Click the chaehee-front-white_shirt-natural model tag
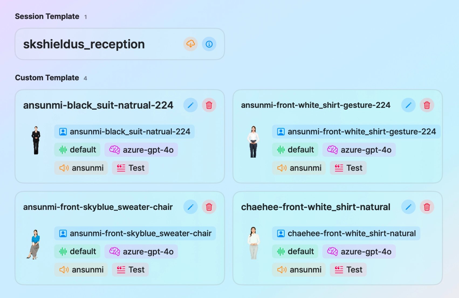Viewport: 459px width, 298px height. [x=346, y=233]
